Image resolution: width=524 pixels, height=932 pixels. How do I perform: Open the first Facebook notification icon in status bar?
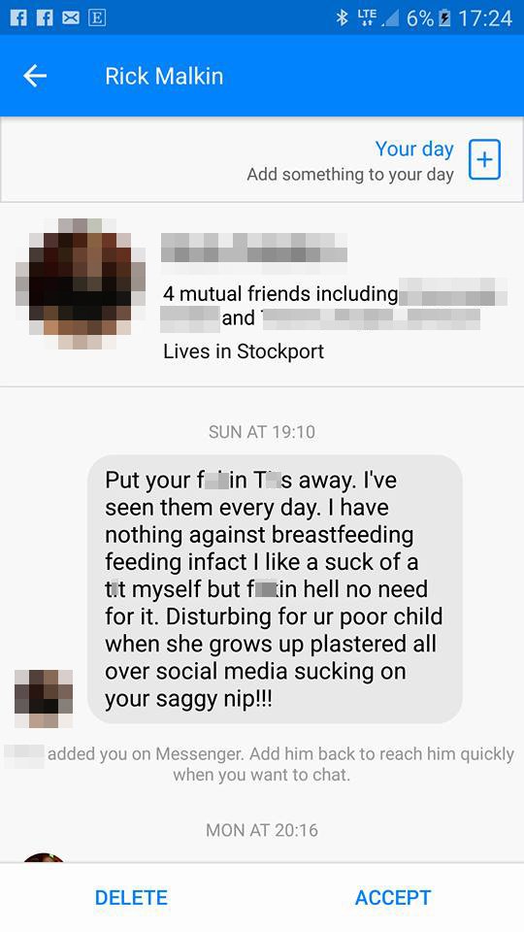click(19, 17)
